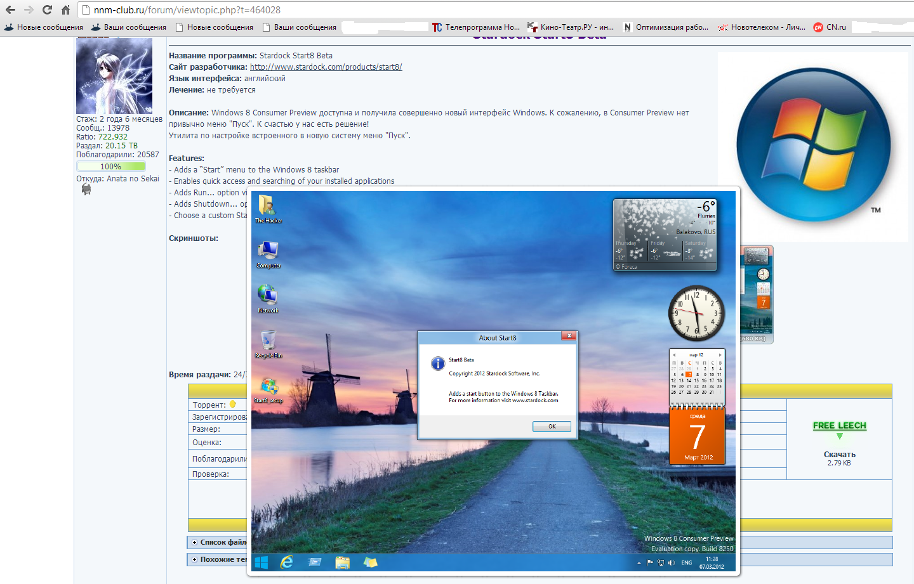
Task: Click highlighted day 7 in calendar gadget
Action: pos(689,374)
